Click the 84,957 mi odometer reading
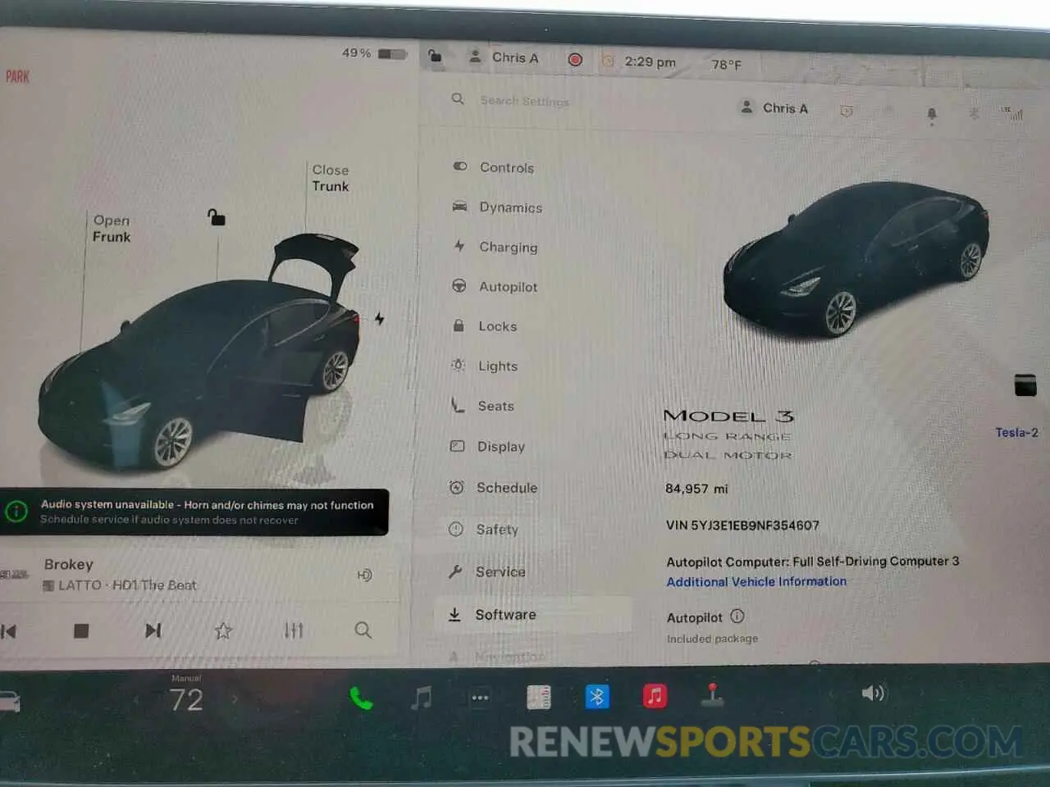The height and width of the screenshot is (787, 1050). pos(696,489)
